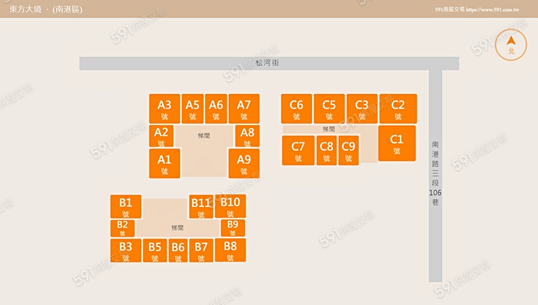Click the north compass icon
The image size is (538, 305).
click(x=511, y=45)
